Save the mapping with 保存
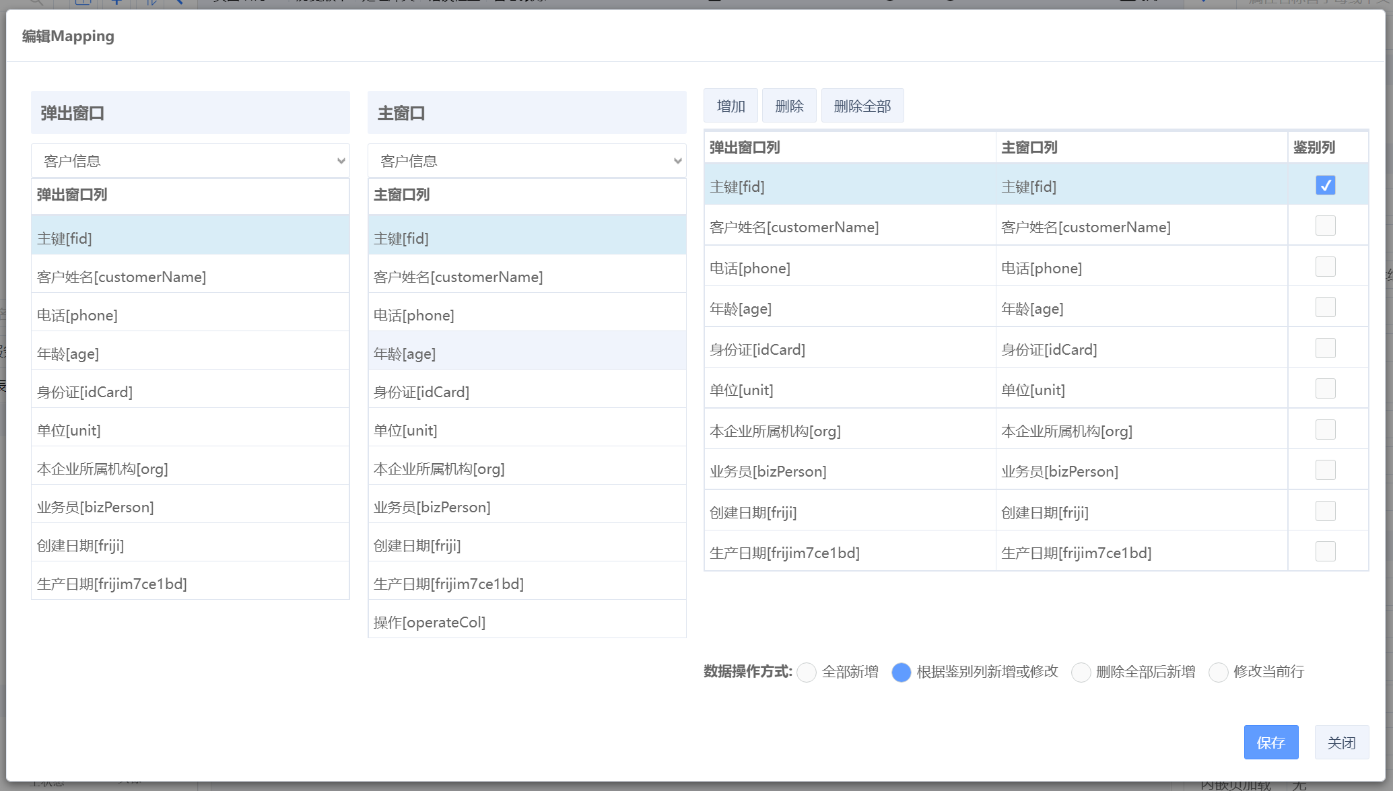The width and height of the screenshot is (1393, 791). coord(1270,743)
